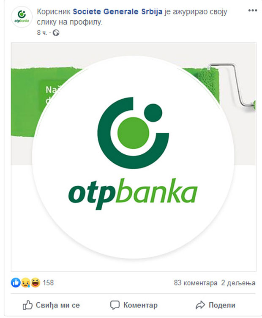Open the updated OTP banka profile picture
Image resolution: width=262 pixels, height=318 pixels.
point(133,157)
